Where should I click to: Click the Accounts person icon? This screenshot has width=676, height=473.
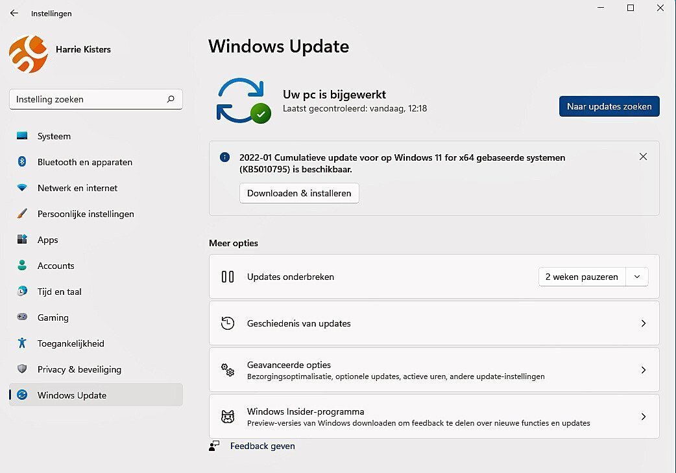point(22,265)
